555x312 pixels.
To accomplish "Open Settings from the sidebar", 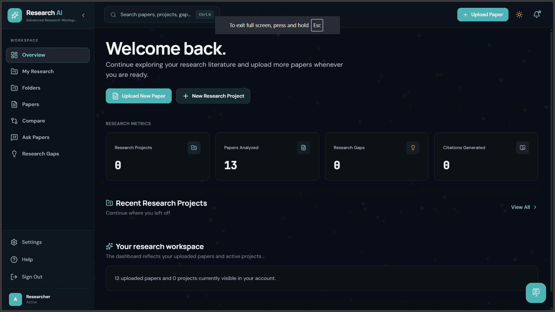I will (48, 242).
